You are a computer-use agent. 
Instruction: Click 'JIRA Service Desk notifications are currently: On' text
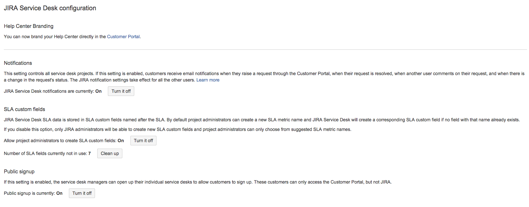coord(53,91)
